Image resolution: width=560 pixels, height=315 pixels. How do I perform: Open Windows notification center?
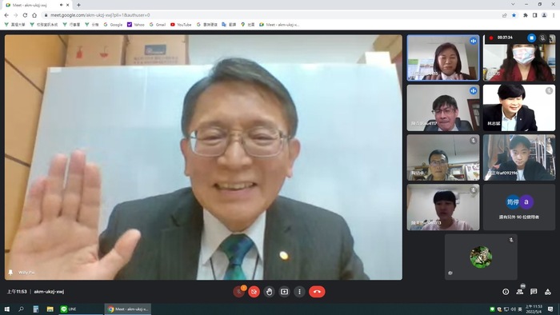[x=550, y=309]
